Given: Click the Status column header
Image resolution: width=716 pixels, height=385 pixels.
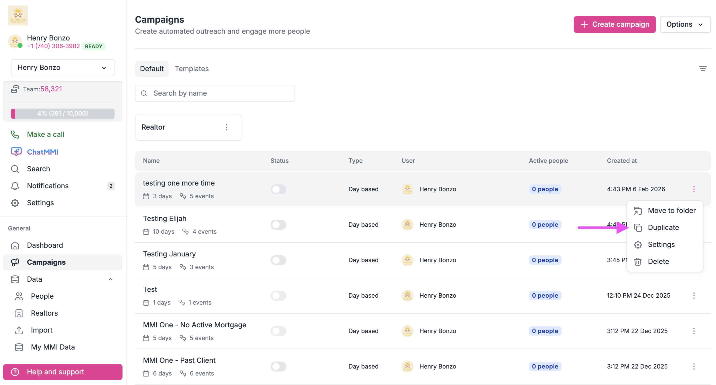Looking at the screenshot, I should coord(279,161).
